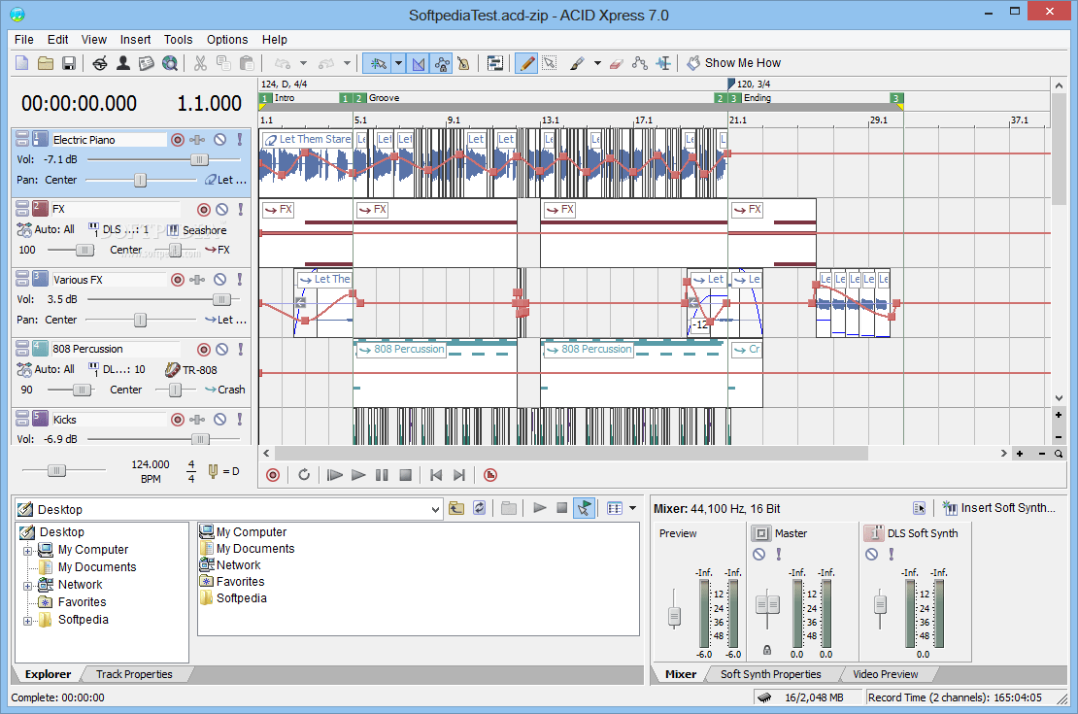Open the Explorer views dropdown arrow

(x=633, y=508)
